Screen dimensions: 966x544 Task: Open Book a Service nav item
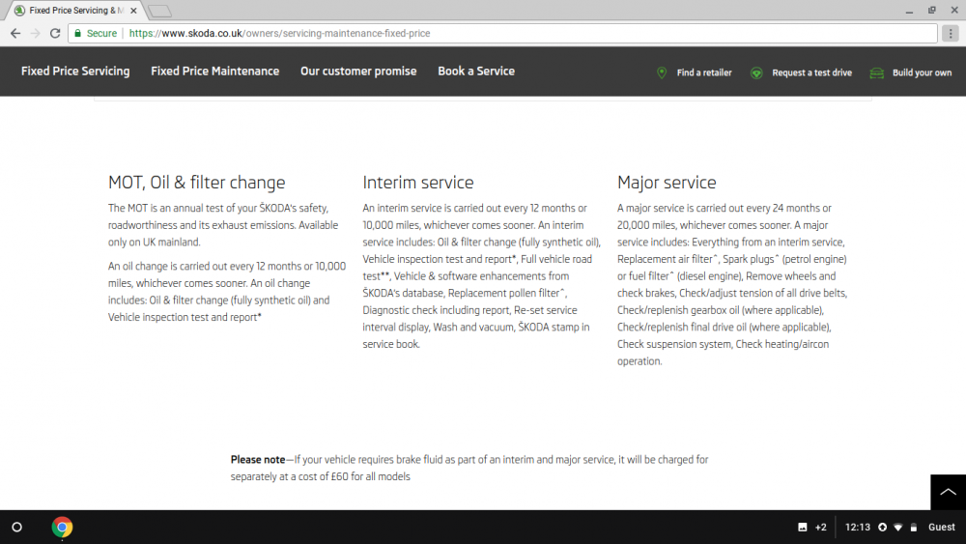point(476,71)
